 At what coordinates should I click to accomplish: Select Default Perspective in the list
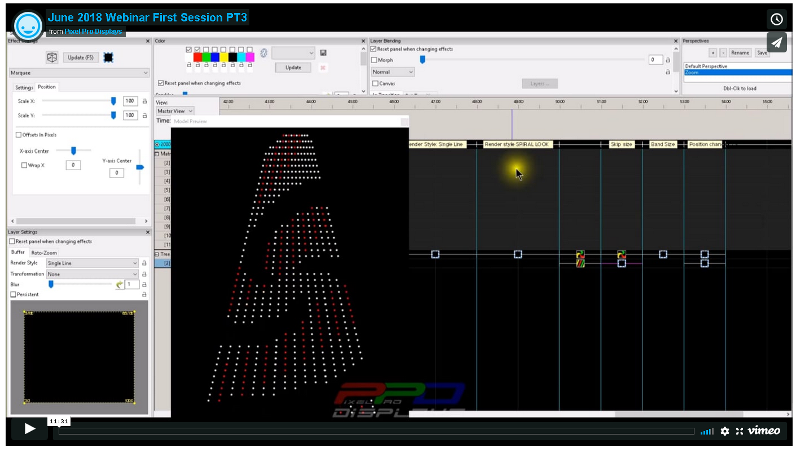[x=737, y=66]
